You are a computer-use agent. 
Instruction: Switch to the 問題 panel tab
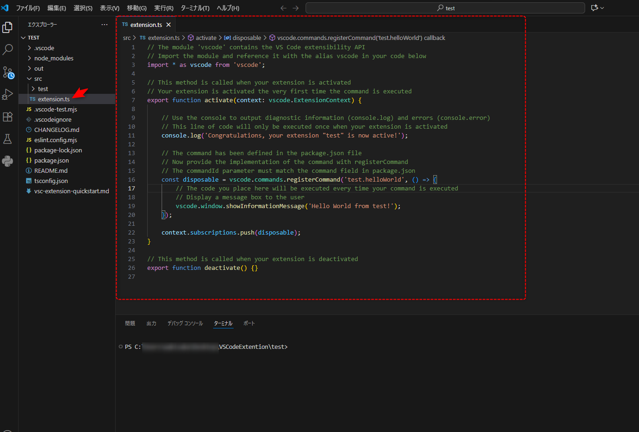coord(130,323)
